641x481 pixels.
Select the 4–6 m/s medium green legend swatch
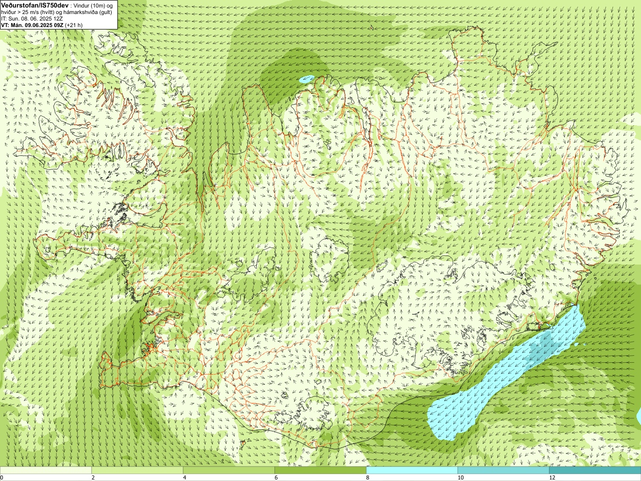[229, 470]
